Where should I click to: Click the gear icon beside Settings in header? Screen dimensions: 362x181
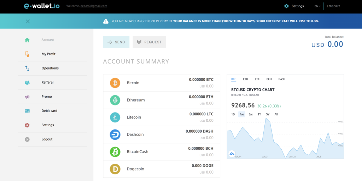(286, 6)
